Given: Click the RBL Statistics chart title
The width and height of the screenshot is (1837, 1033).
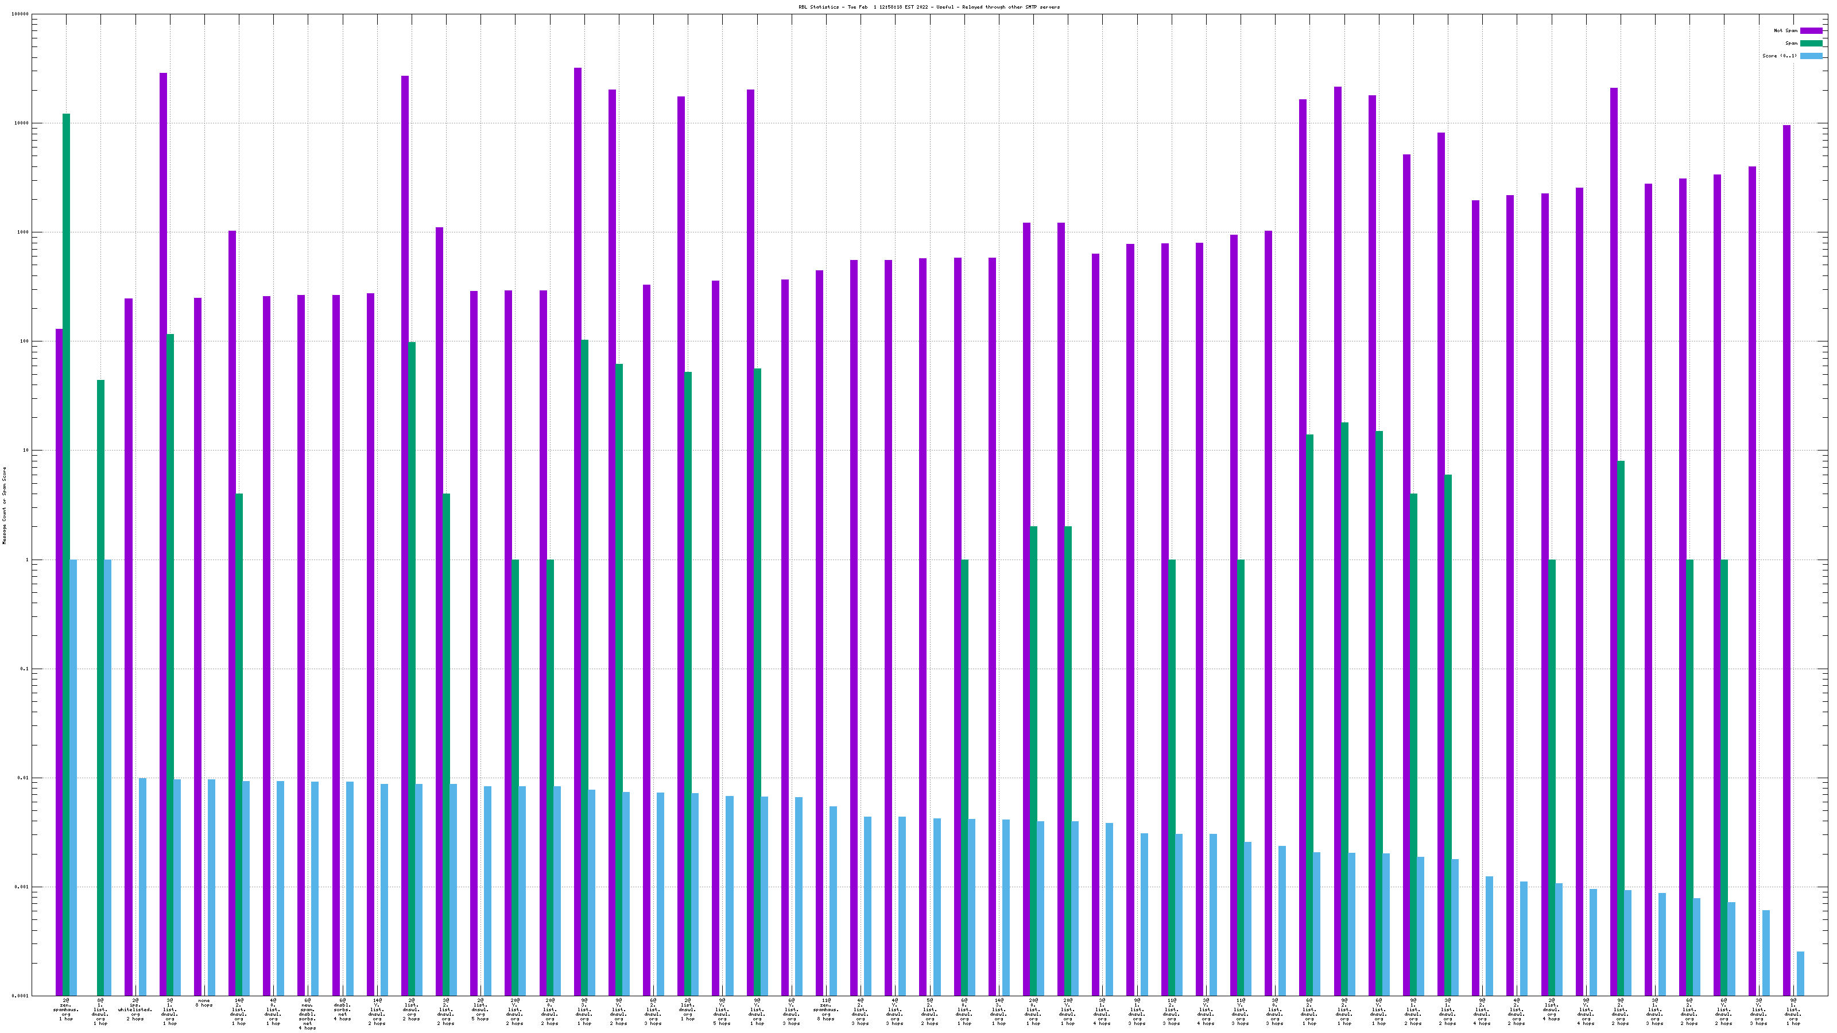Looking at the screenshot, I should tap(928, 7).
